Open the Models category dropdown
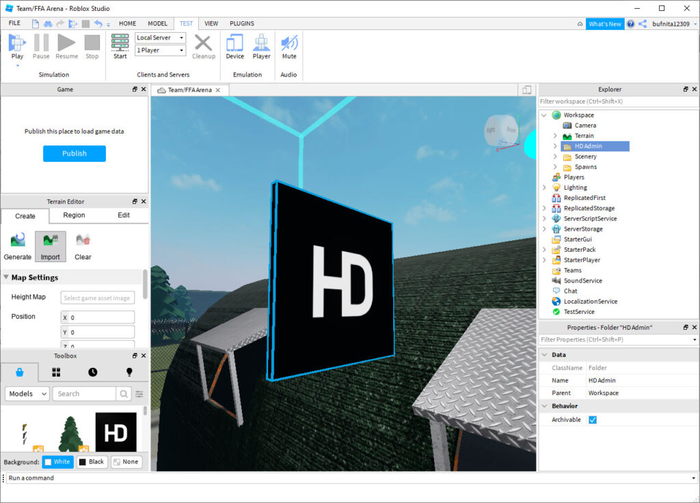This screenshot has height=503, width=700. click(x=27, y=394)
